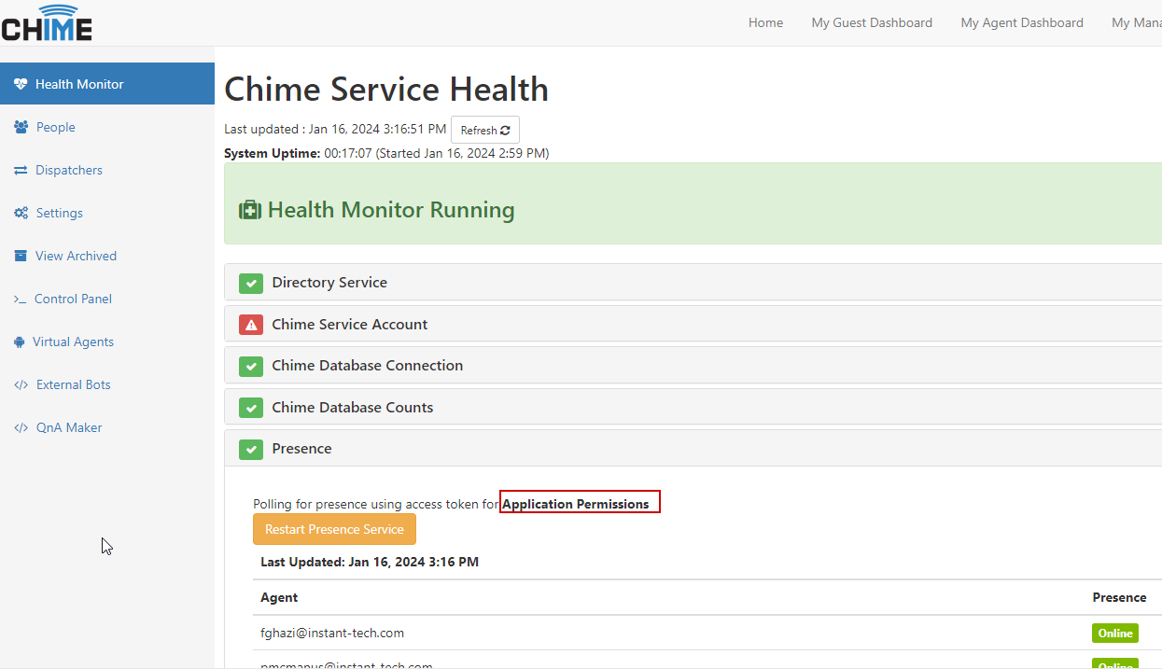Expand the Chime Service Account section

[x=693, y=324]
